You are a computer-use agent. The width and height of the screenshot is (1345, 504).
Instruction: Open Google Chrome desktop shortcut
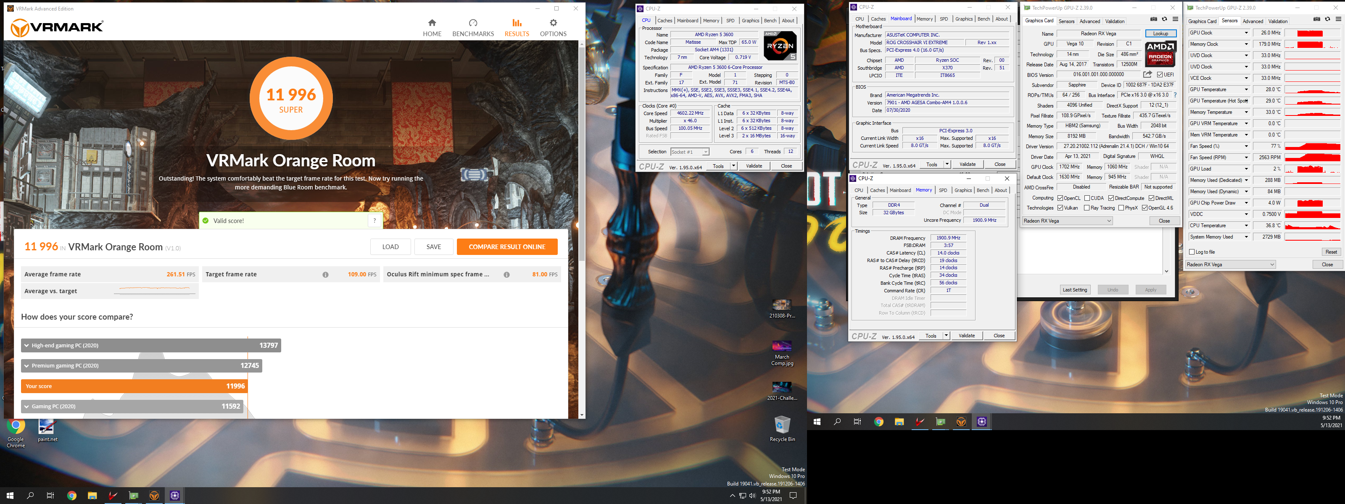coord(16,433)
